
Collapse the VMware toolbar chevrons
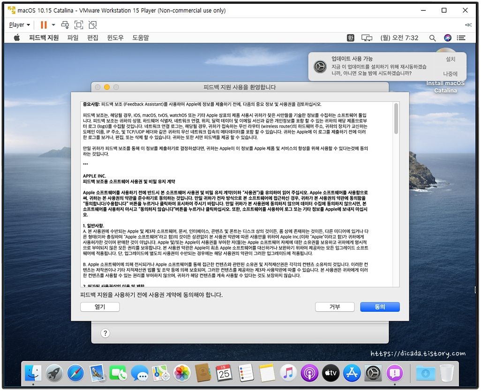pyautogui.click(x=468, y=25)
